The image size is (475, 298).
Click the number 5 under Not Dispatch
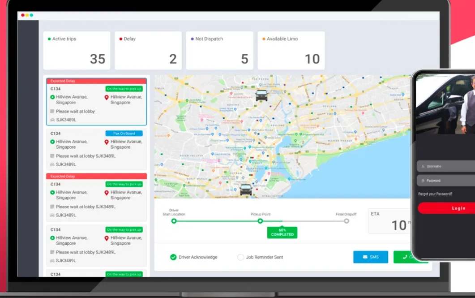point(245,59)
